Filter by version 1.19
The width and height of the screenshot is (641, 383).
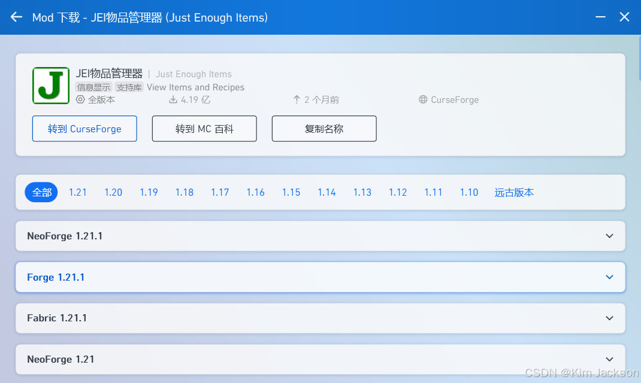(x=149, y=192)
